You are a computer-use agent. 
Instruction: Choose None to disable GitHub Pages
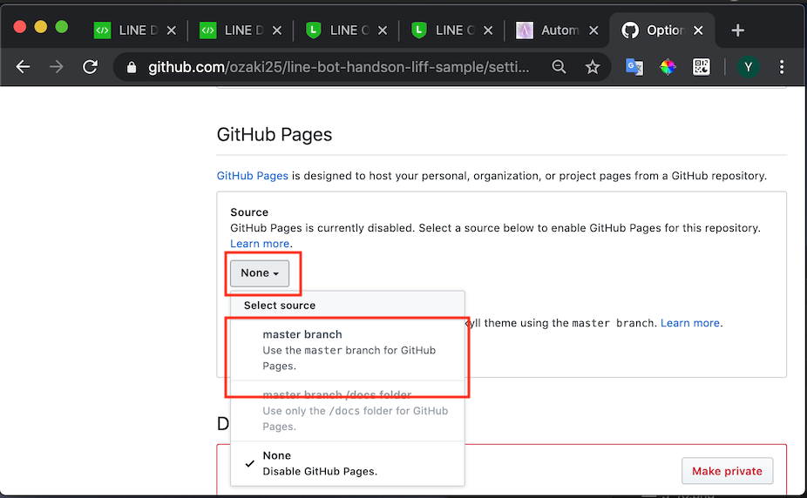(x=348, y=463)
